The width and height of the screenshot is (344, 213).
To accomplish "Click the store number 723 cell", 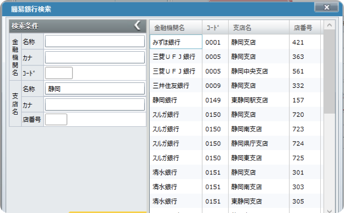I will 305,129.
